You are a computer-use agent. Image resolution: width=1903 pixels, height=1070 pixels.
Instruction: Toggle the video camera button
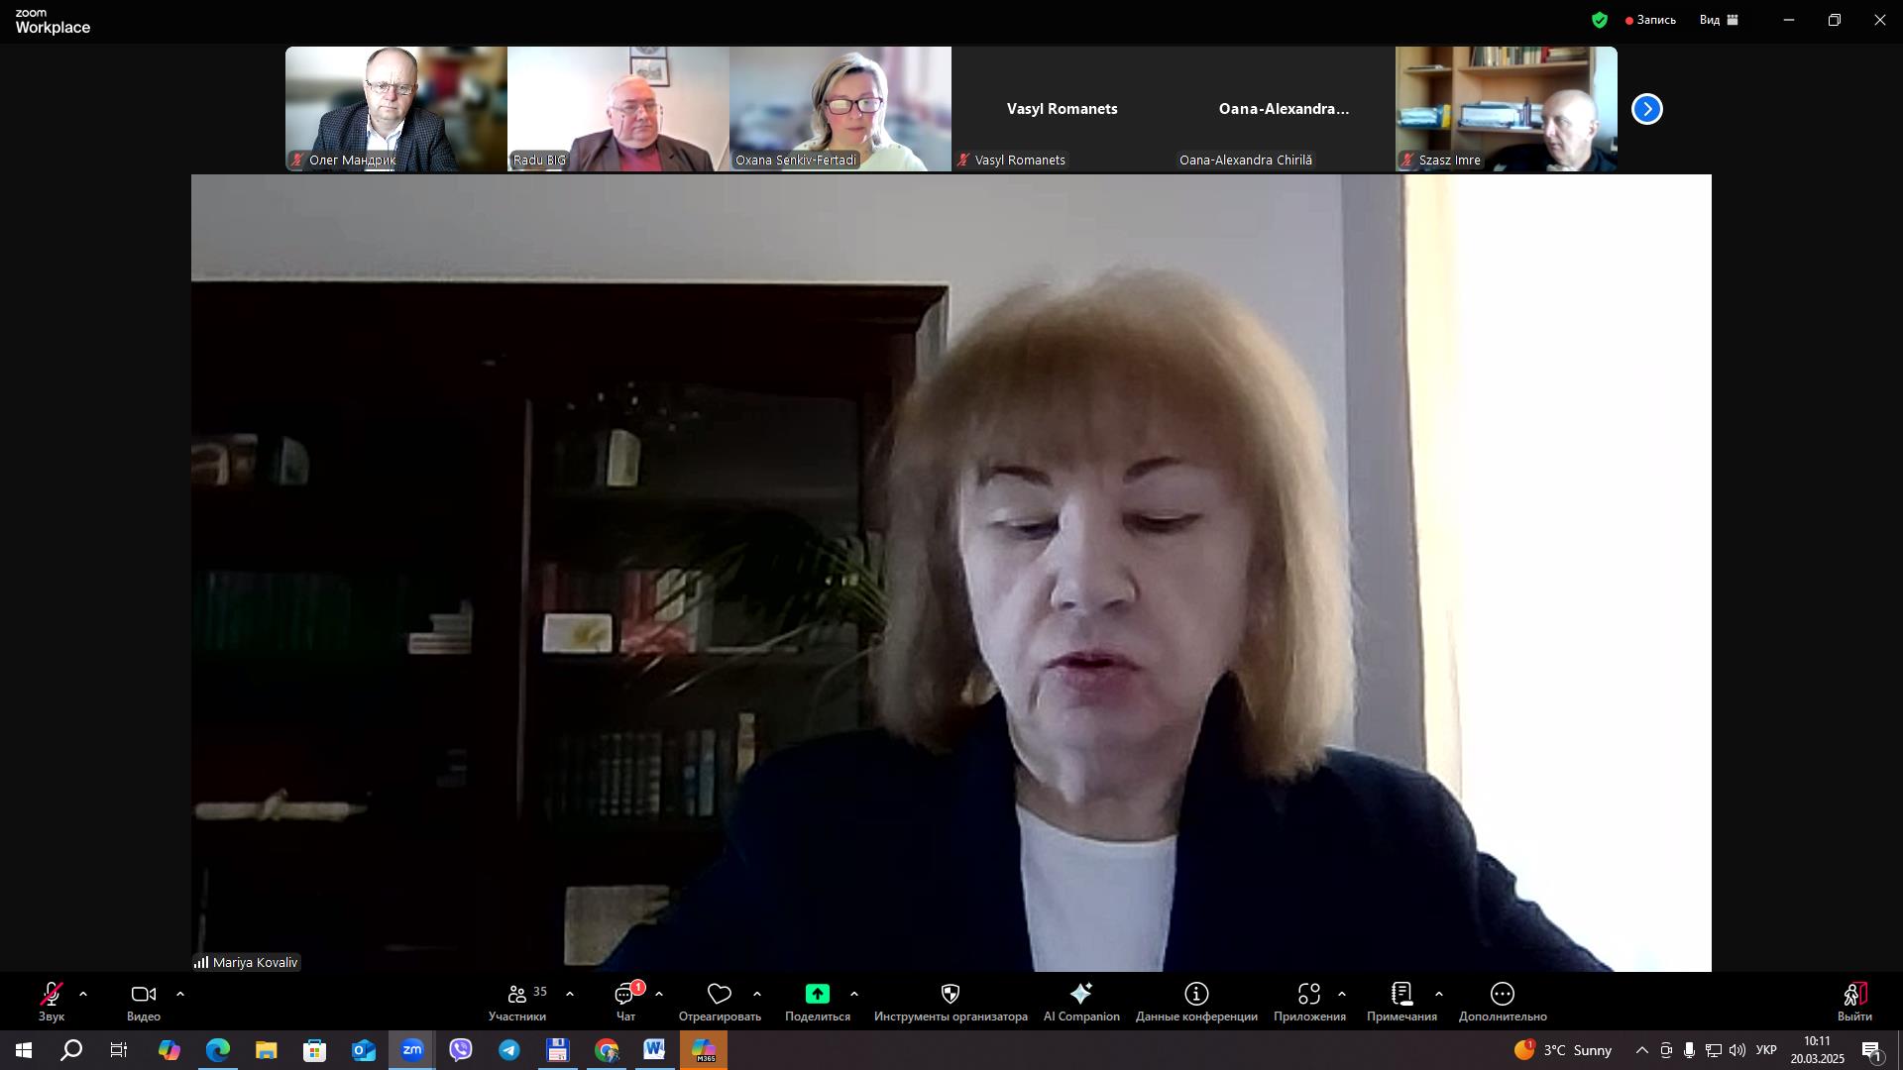tap(143, 994)
